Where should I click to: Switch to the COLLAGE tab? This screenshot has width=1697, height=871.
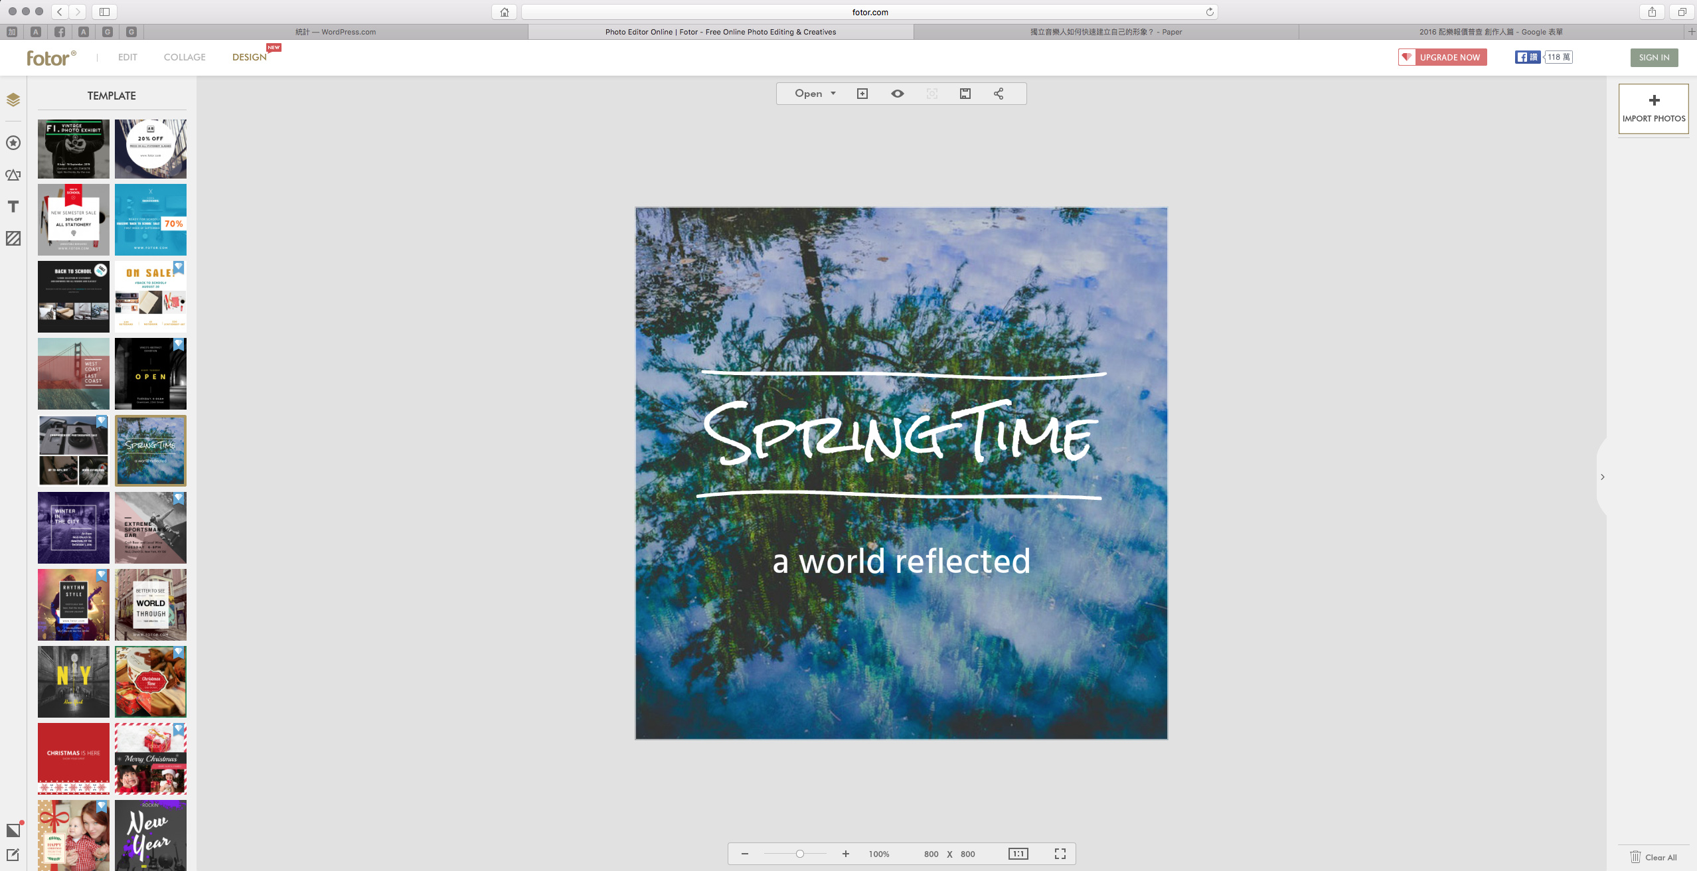(x=185, y=57)
